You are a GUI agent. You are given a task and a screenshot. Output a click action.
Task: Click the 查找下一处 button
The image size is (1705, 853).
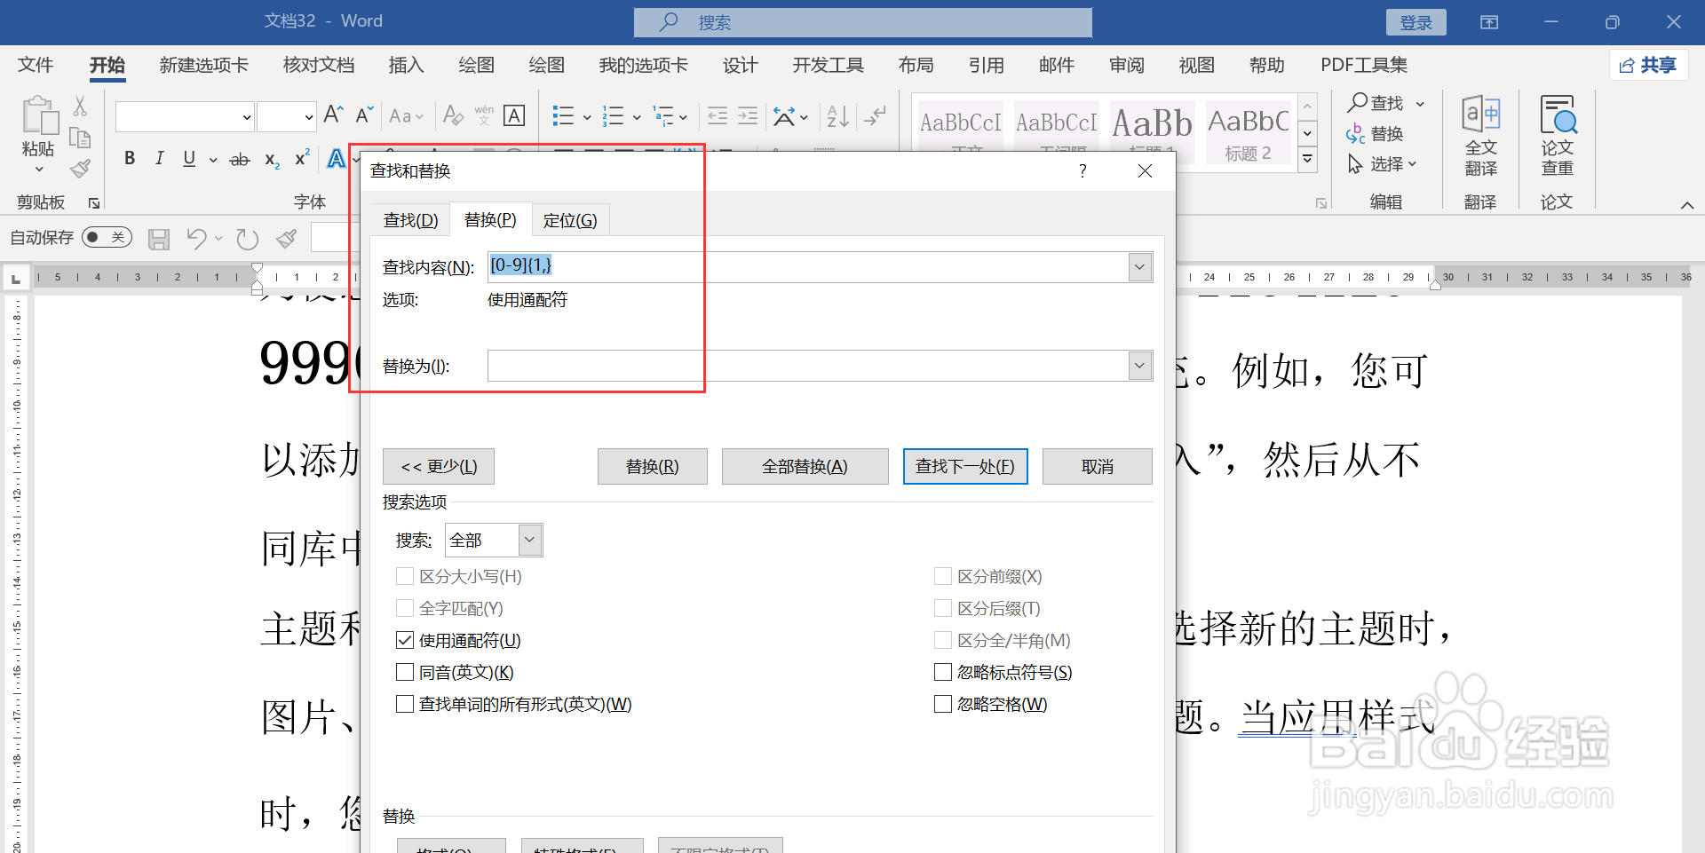pos(965,466)
